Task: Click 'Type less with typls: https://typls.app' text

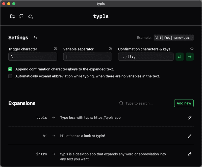Action: [90, 118]
